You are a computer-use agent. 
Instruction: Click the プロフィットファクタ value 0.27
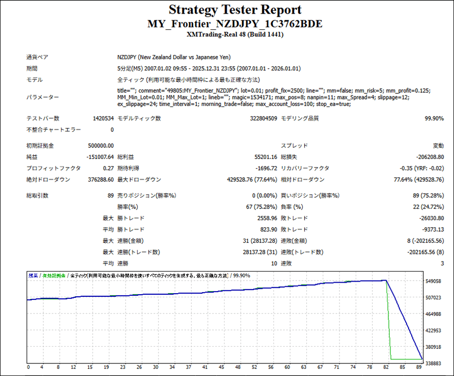108,168
